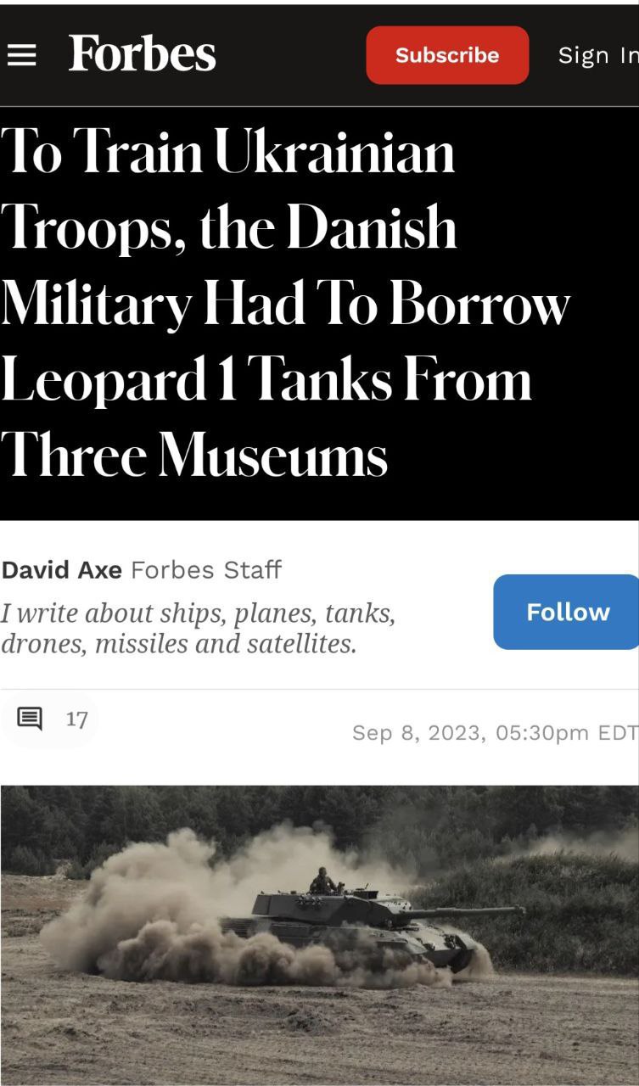
Task: Click the comment count 17
Action: (76, 719)
